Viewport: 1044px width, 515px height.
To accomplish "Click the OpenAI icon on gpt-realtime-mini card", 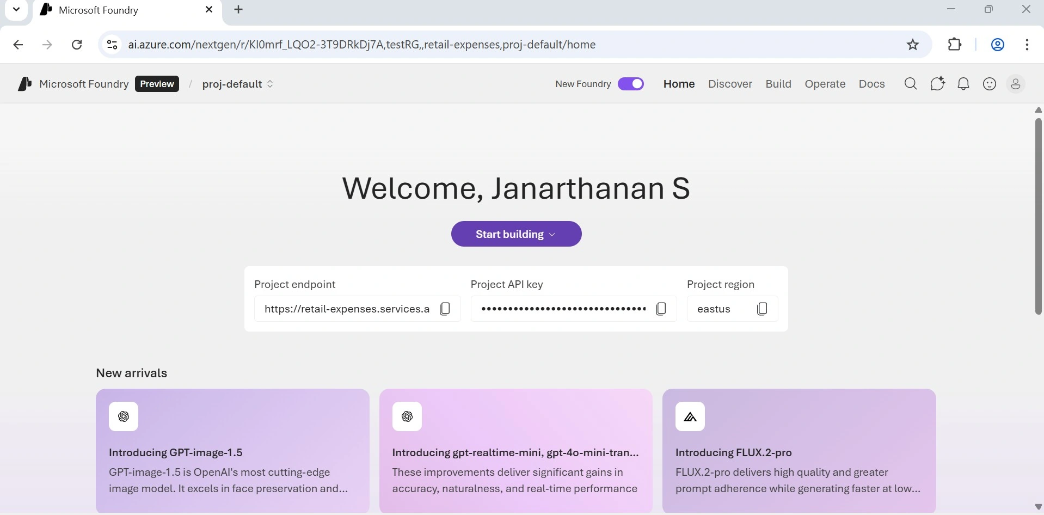I will point(407,416).
